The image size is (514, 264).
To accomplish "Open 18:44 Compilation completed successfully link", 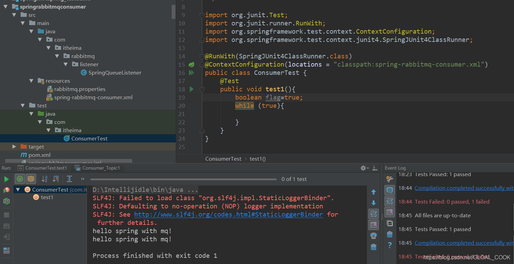I will tap(464, 188).
